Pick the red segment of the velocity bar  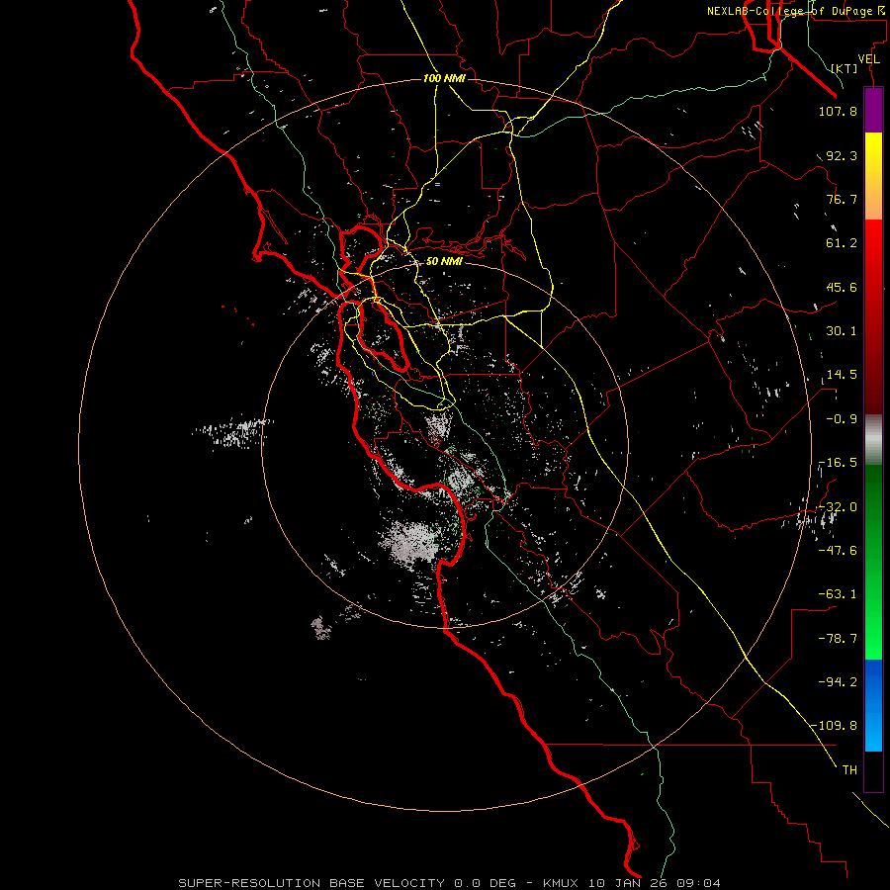[873, 316]
